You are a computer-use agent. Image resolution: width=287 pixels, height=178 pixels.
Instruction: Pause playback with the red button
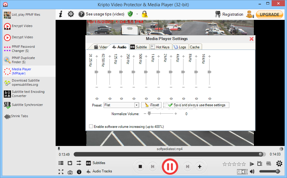(170, 167)
